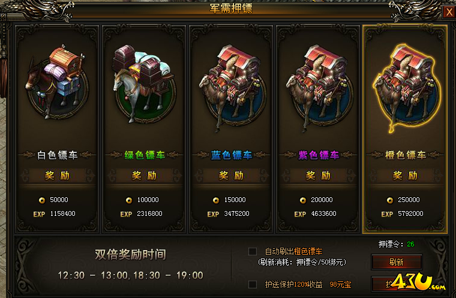This screenshot has height=298, width=456.
Task: Open the 白色镖车 奖励 header
Action: [x=57, y=176]
